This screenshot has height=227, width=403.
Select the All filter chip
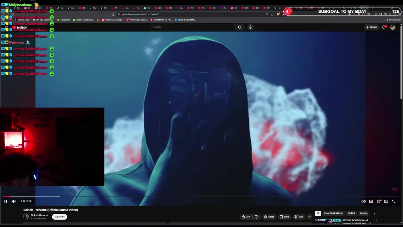click(x=318, y=213)
